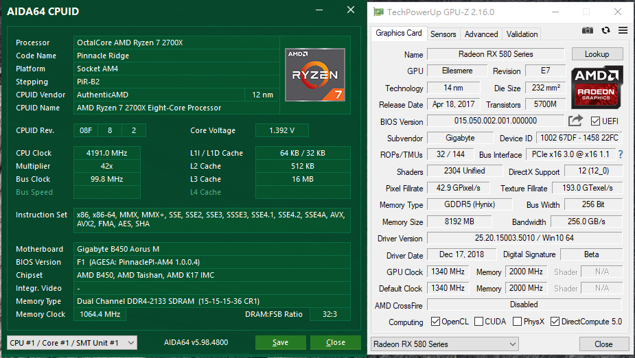Toggle the OpenCL checkbox
Screen dimensions: 635x358
point(435,321)
